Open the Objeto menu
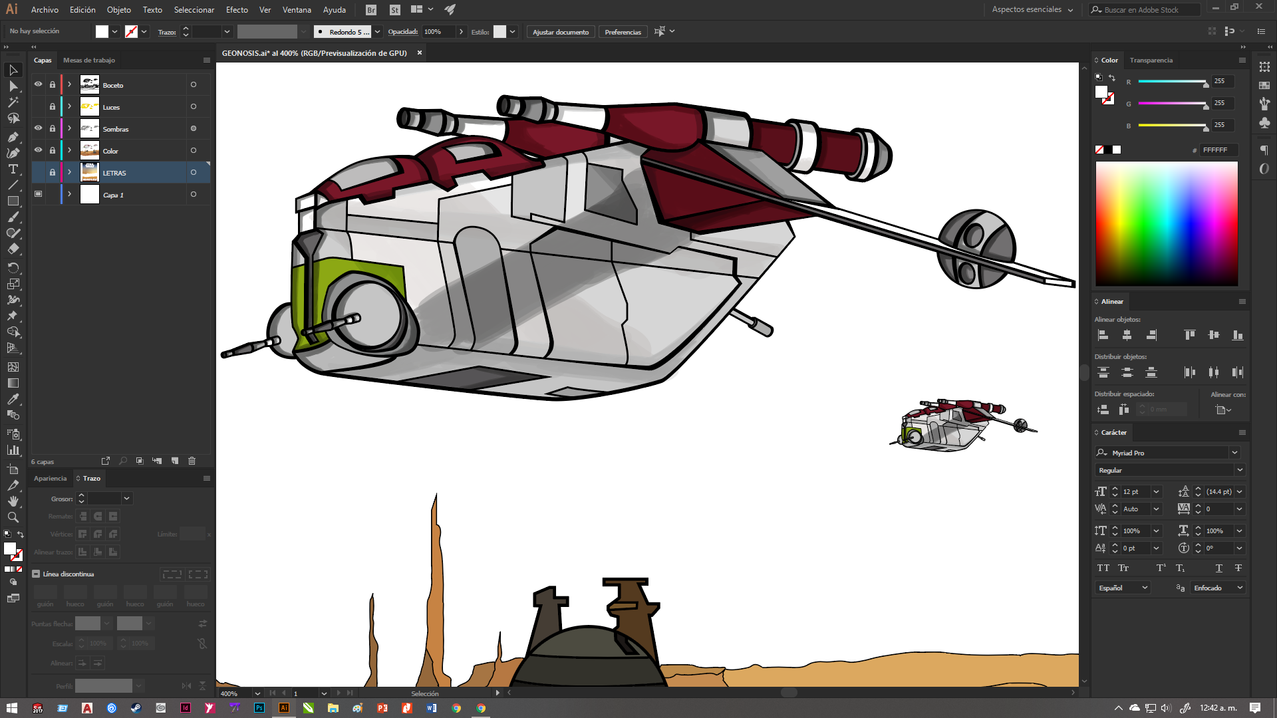This screenshot has width=1277, height=718. point(118,10)
